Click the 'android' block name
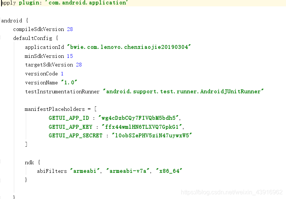This screenshot has width=286, height=199. tap(12, 21)
